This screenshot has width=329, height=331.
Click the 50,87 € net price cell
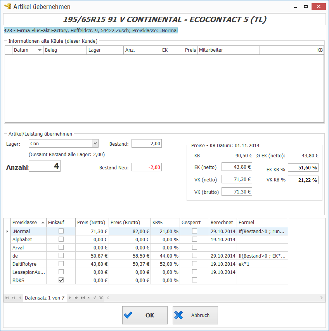click(92, 256)
